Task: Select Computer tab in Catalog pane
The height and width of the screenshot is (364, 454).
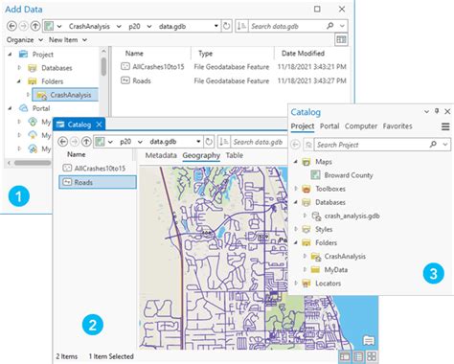Action: click(361, 126)
